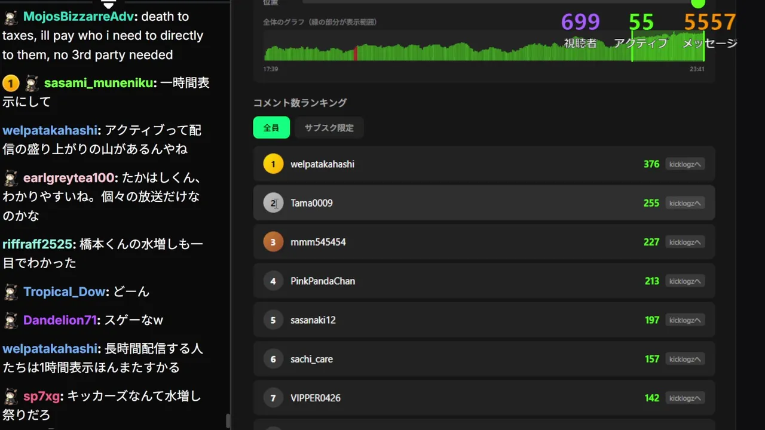
Task: Click mmm545454 name in ranking
Action: (318, 242)
